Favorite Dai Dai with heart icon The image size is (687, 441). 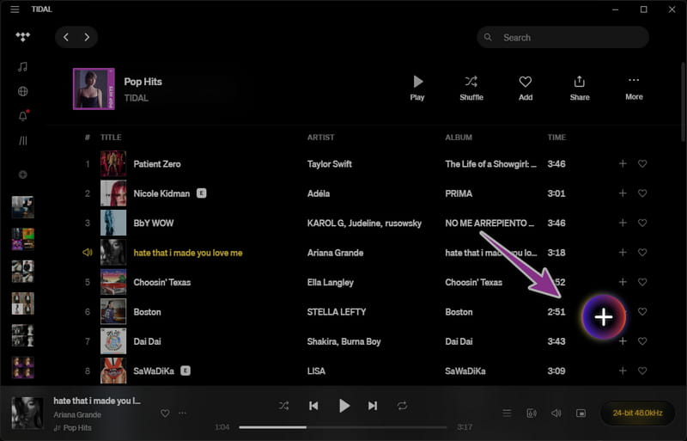tap(642, 341)
